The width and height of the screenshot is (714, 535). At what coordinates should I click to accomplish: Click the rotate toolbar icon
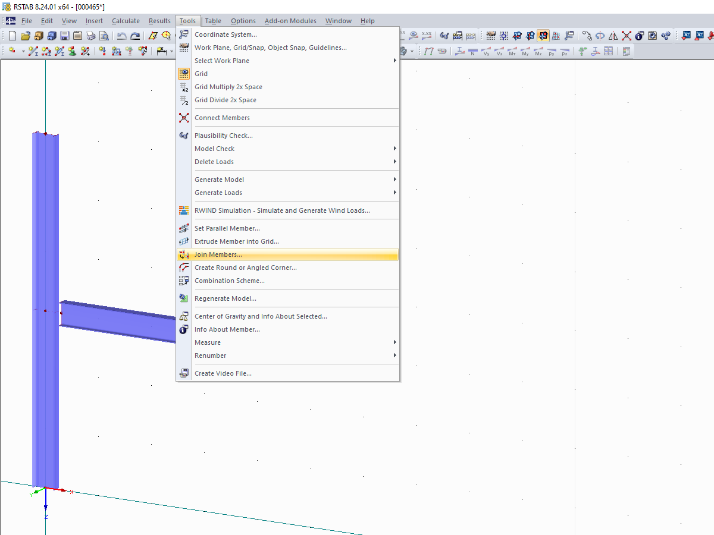600,36
